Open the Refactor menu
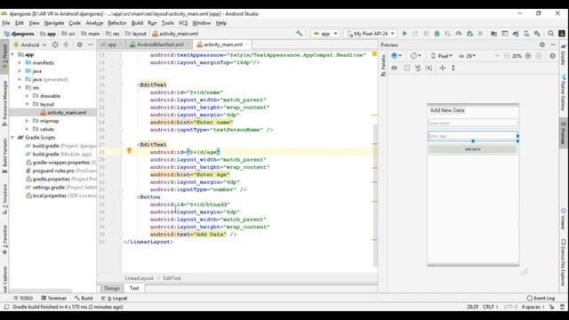 [116, 23]
